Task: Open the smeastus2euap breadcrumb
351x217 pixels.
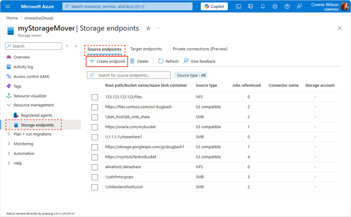Action: click(39, 18)
